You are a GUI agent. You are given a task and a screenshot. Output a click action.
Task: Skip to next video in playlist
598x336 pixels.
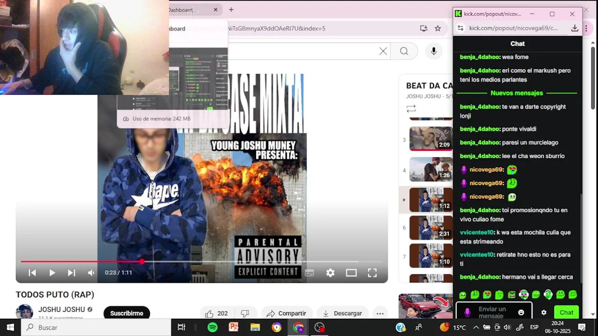click(x=71, y=273)
